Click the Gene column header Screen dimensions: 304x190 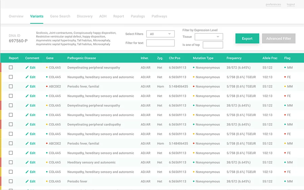[50, 58]
